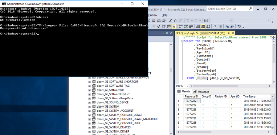This screenshot has width=277, height=135.
Task: Click the SQL editor toolbar overflow arrow
Action: tap(243, 27)
